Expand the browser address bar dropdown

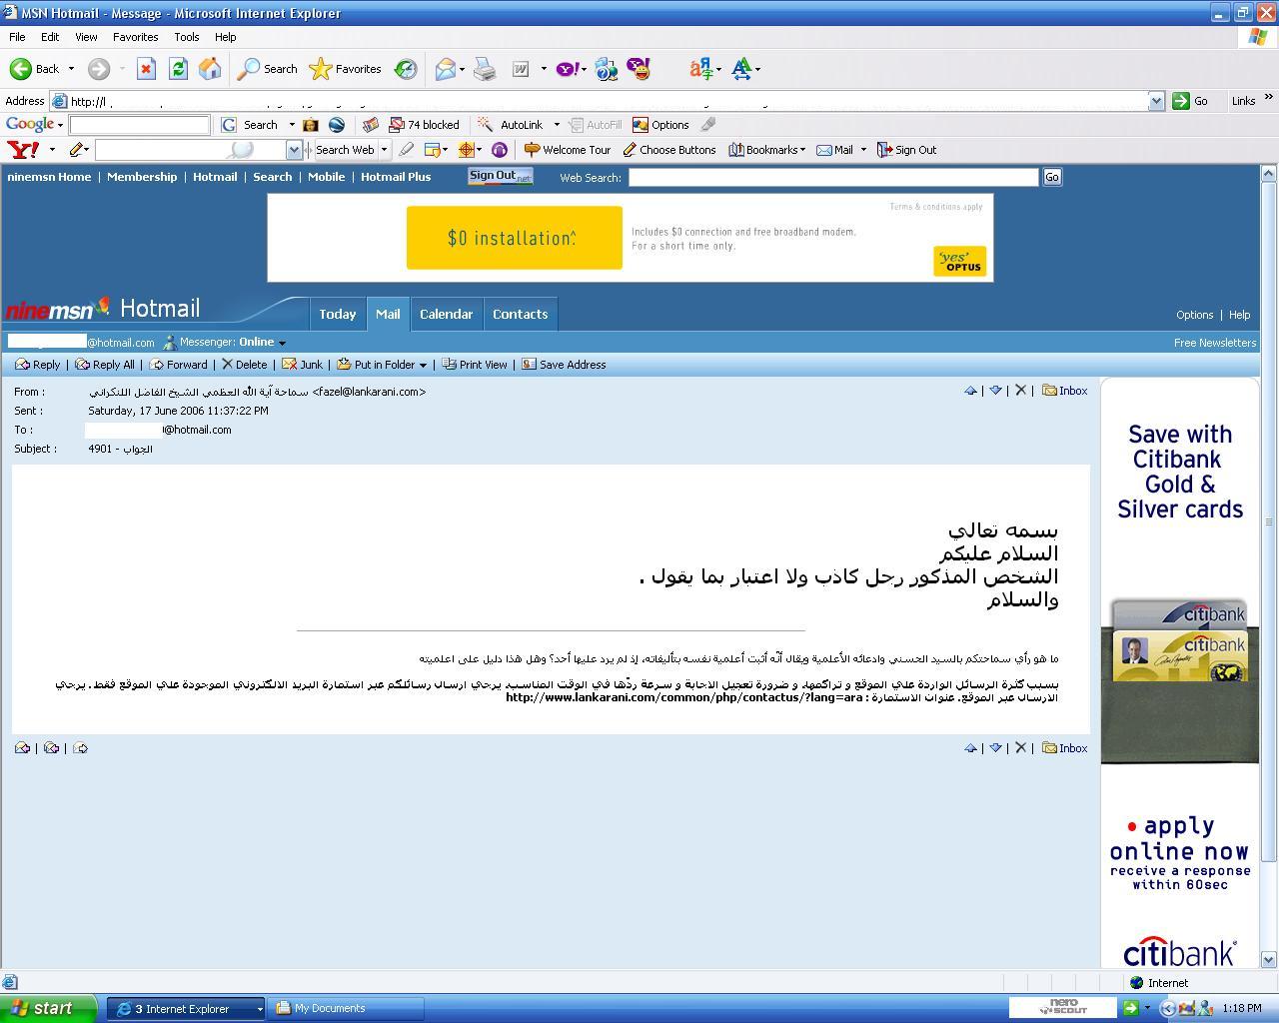(x=1156, y=101)
